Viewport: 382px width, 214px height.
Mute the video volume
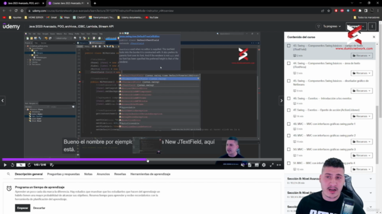pos(242,165)
